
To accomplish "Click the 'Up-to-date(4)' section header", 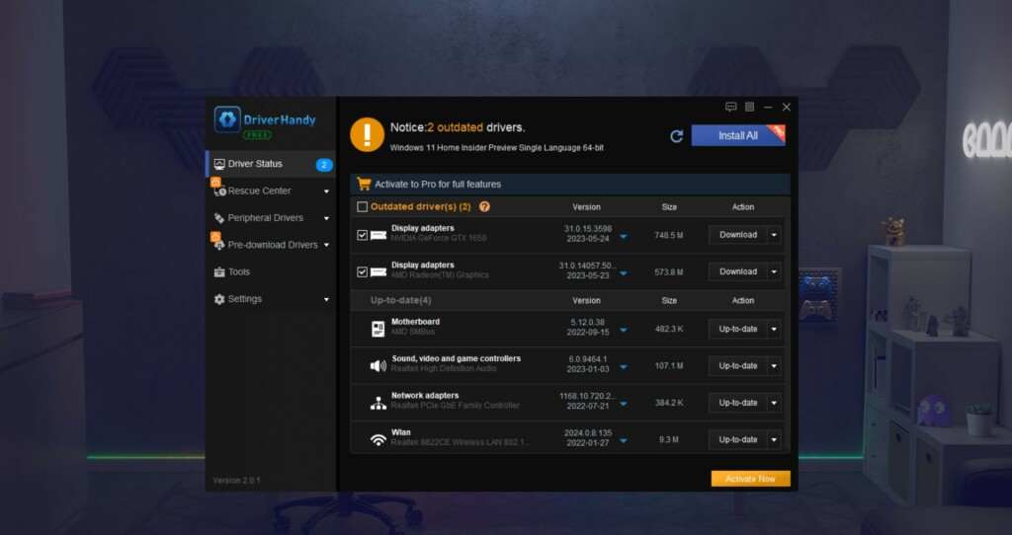I will pyautogui.click(x=401, y=300).
